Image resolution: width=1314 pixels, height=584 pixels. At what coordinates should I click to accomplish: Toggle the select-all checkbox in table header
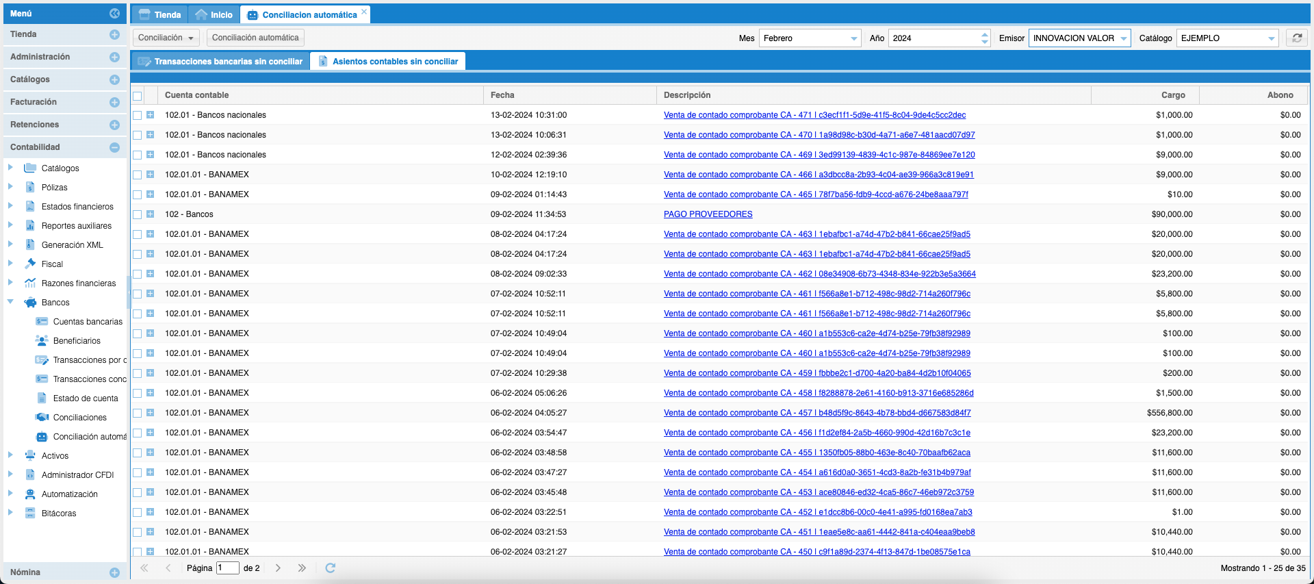[138, 96]
